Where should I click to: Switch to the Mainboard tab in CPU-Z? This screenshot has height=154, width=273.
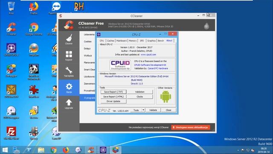point(122,41)
